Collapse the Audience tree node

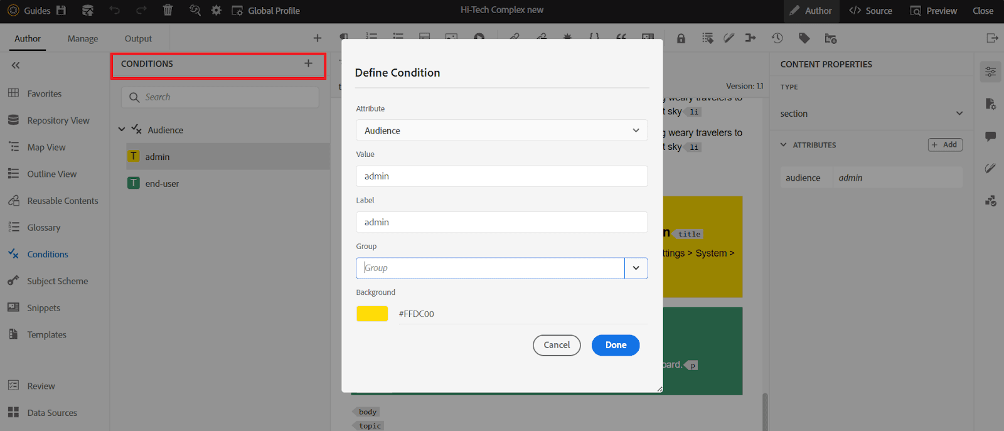click(122, 130)
